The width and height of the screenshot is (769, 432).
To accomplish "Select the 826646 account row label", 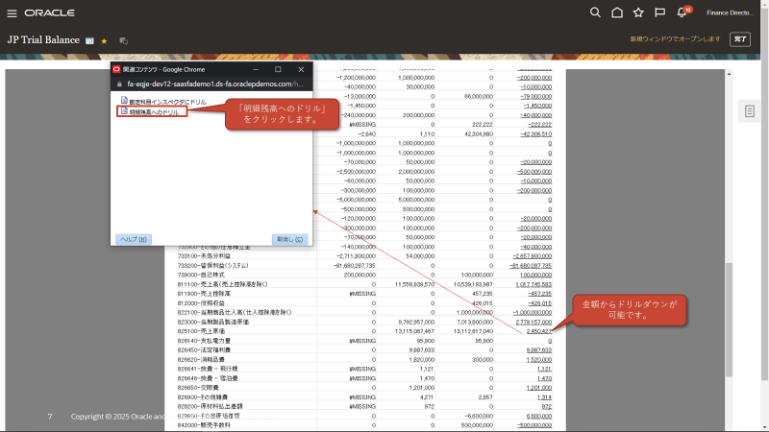I will [208, 378].
